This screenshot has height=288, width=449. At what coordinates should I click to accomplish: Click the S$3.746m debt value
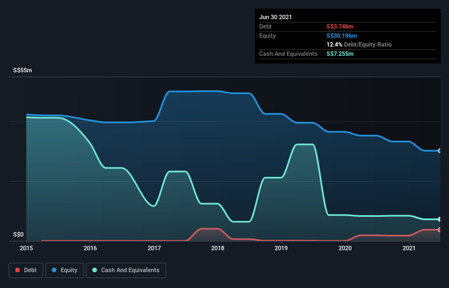(340, 26)
